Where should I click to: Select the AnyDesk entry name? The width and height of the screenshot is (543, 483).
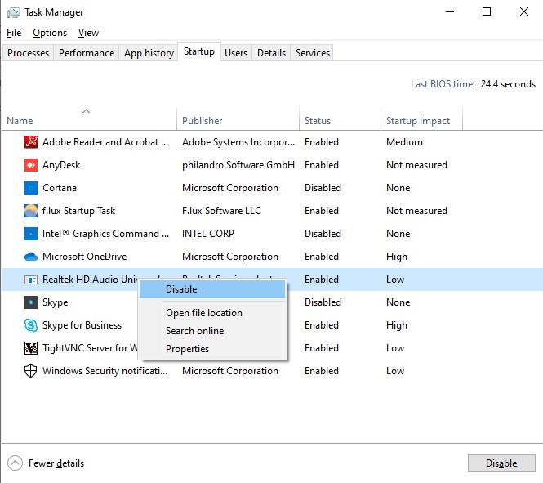[x=61, y=165]
